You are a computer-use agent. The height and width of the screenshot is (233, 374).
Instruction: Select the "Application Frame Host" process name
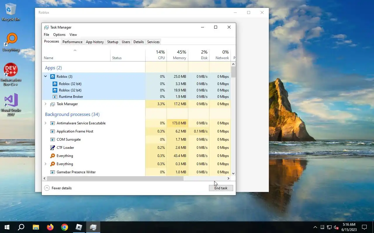[75, 131]
